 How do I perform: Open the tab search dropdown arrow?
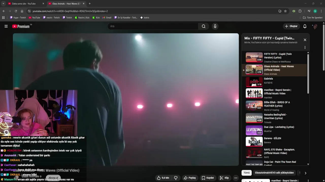coord(3,4)
